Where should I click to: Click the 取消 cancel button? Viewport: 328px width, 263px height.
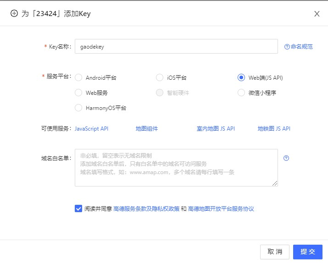pos(275,252)
